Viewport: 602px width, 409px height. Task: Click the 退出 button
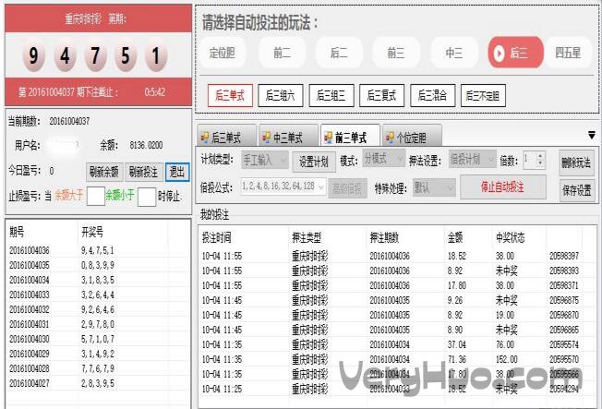tap(177, 172)
